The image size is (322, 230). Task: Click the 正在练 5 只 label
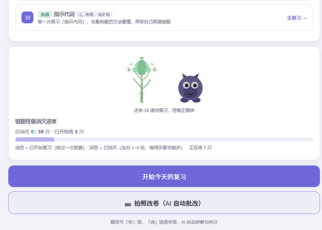click(200, 147)
